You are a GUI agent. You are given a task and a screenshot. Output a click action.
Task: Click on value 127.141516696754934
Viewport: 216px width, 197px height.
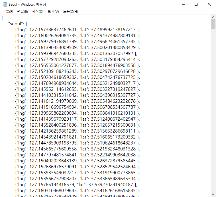coord(53,107)
